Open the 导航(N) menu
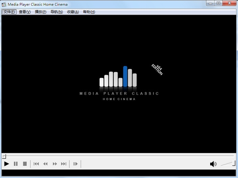This screenshot has height=178, width=238. [57, 12]
